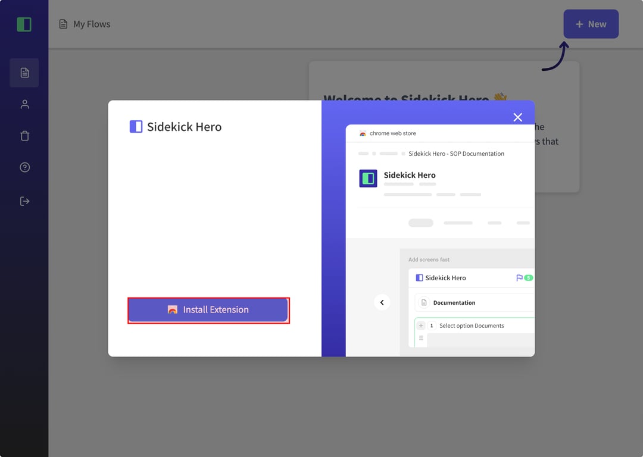Click the Sidekick Hero app icon in store preview
Screen dimensions: 643x457
coord(368,178)
